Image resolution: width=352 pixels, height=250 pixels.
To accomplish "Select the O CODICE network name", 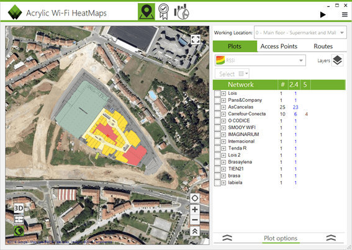I will (x=239, y=120).
